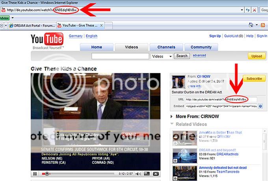Viewport: 268px width, 181px height.
Task: Click the browser Home icon
Action: [251, 25]
